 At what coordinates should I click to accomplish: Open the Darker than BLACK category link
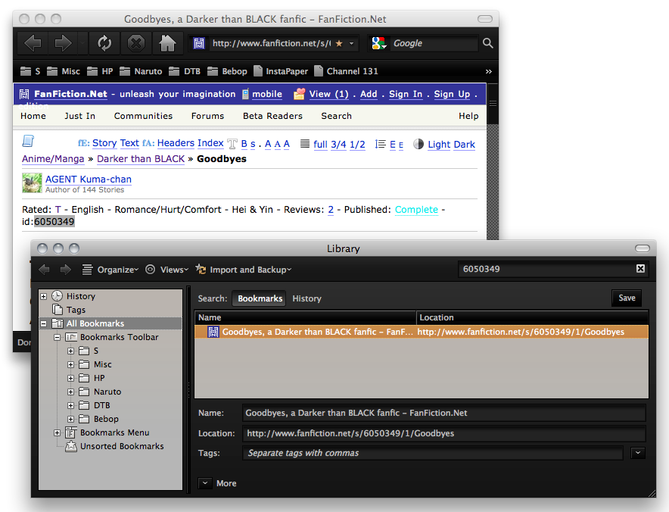click(141, 159)
